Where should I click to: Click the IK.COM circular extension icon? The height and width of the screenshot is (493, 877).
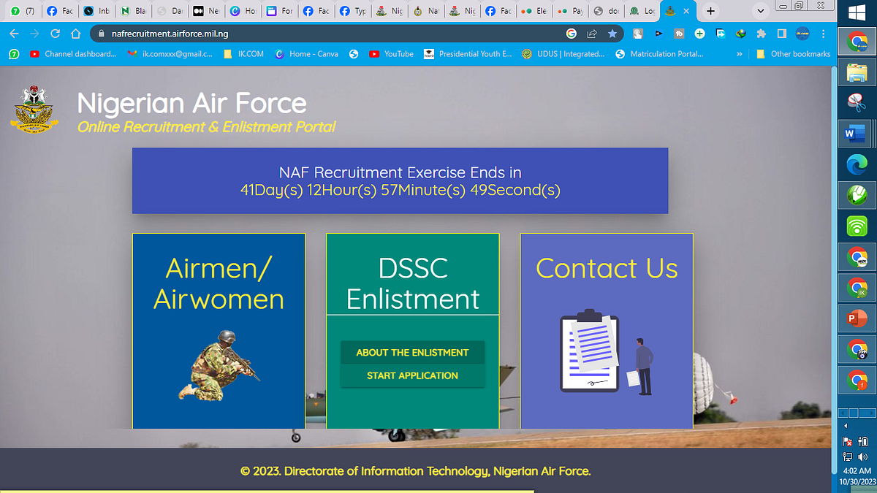(x=802, y=34)
